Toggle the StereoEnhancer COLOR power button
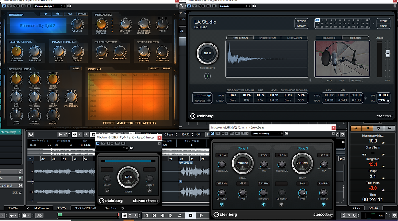The width and height of the screenshot is (398, 221). 150,190
